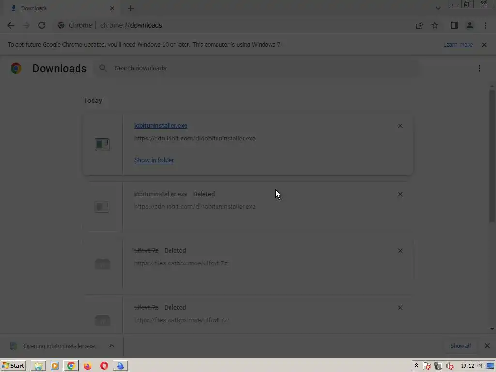This screenshot has width=496, height=372.
Task: Expand options for iobituninstaller.exe download shelf item
Action: [112, 346]
